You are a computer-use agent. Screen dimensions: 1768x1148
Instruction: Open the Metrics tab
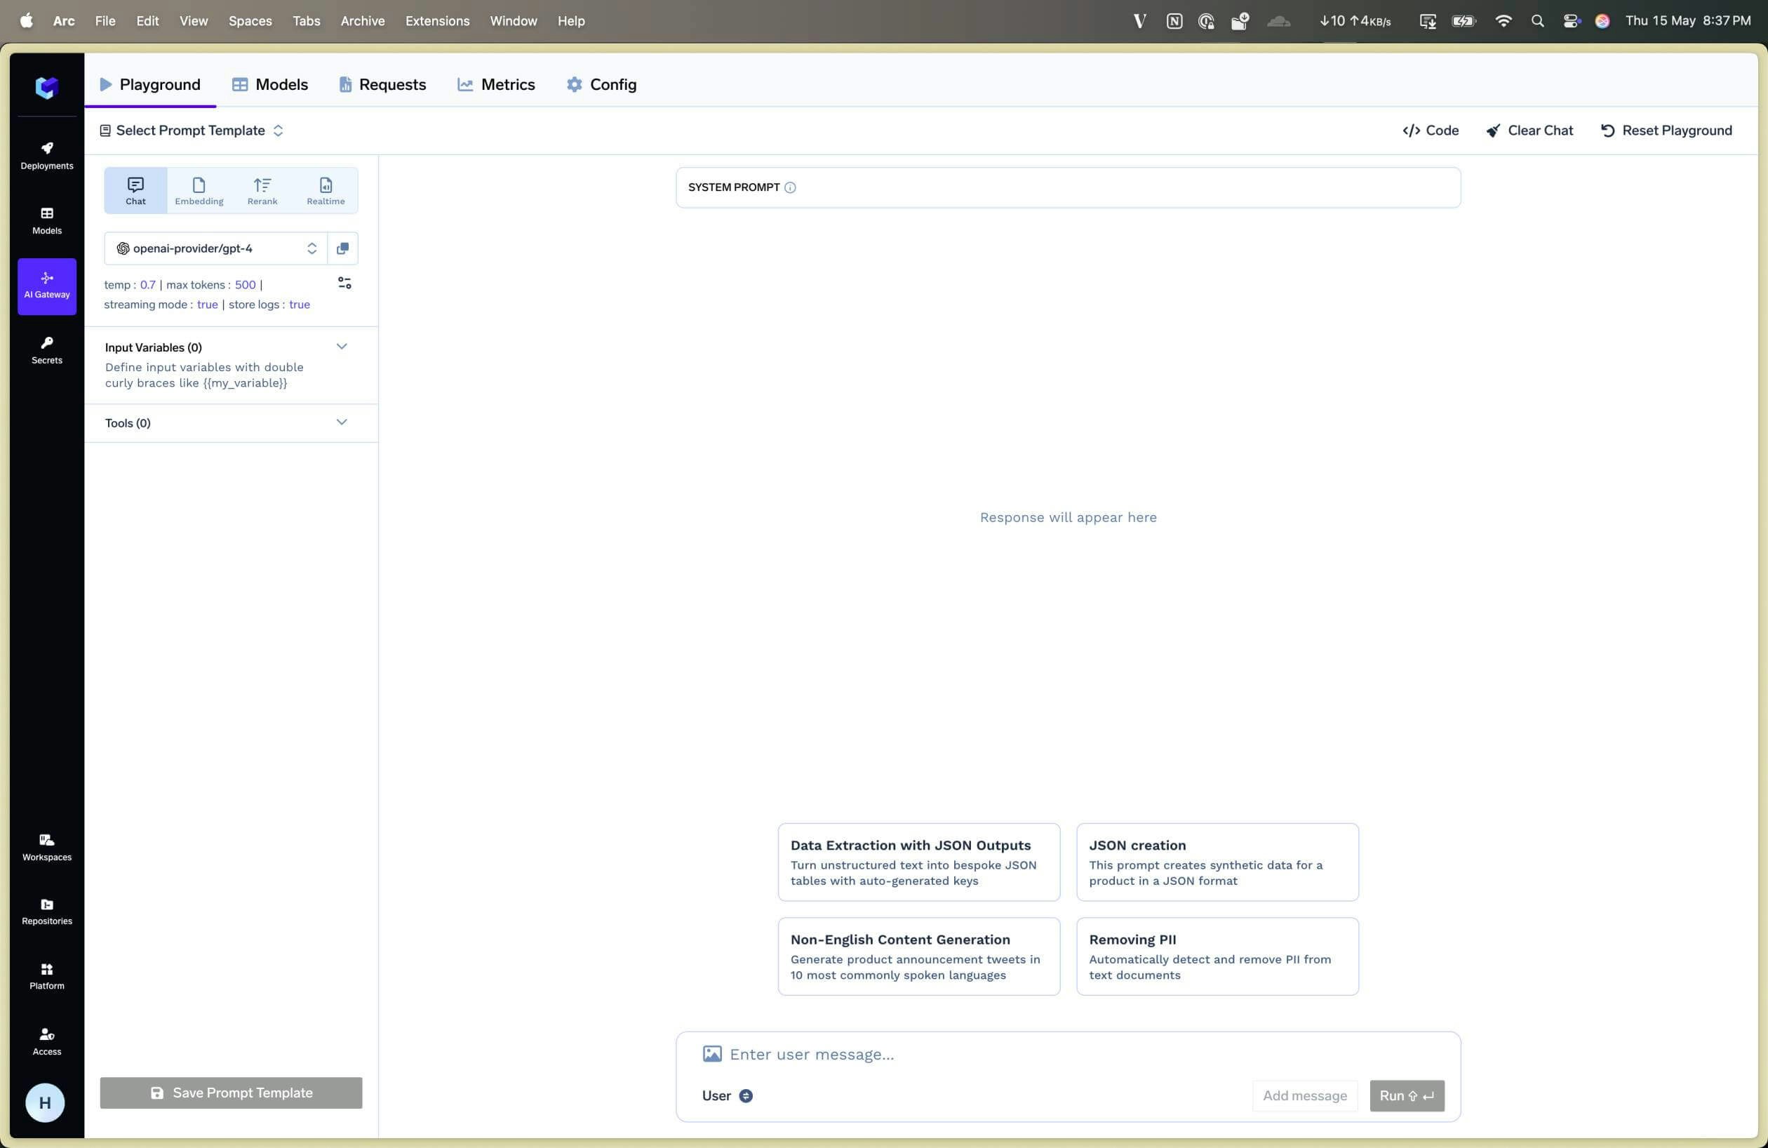pyautogui.click(x=496, y=85)
